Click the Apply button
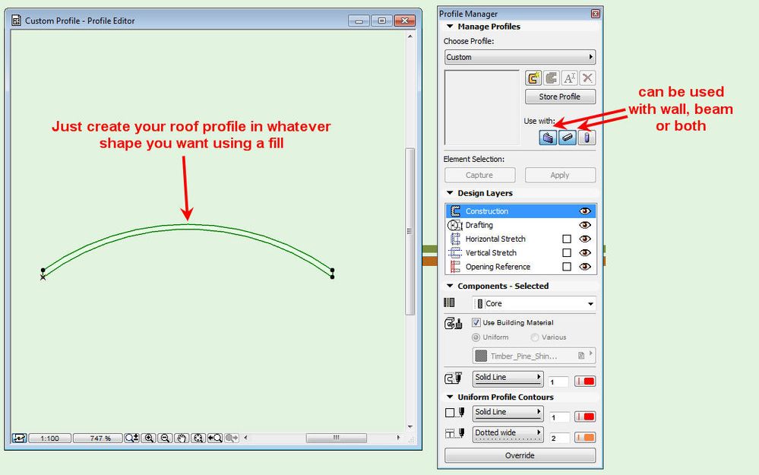759x475 pixels. point(560,175)
